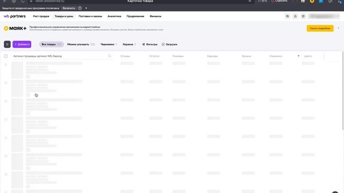Viewport: 344px width, 193px height.
Task: Click the yellow browser extension icon
Action: [312, 1]
